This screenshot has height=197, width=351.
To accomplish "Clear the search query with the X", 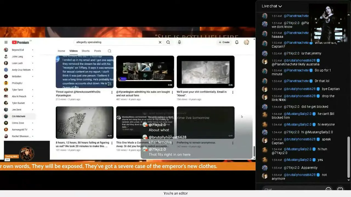I will [160, 42].
